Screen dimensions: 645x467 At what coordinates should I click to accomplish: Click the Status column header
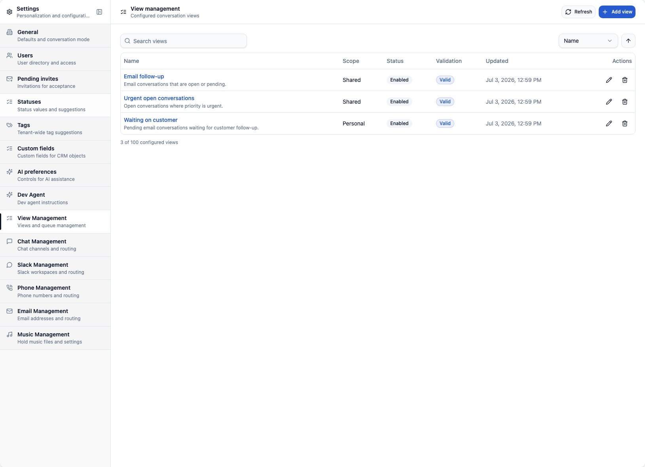coord(395,61)
